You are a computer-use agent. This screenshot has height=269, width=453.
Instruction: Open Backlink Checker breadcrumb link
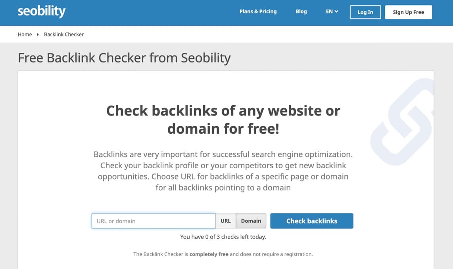pos(64,35)
